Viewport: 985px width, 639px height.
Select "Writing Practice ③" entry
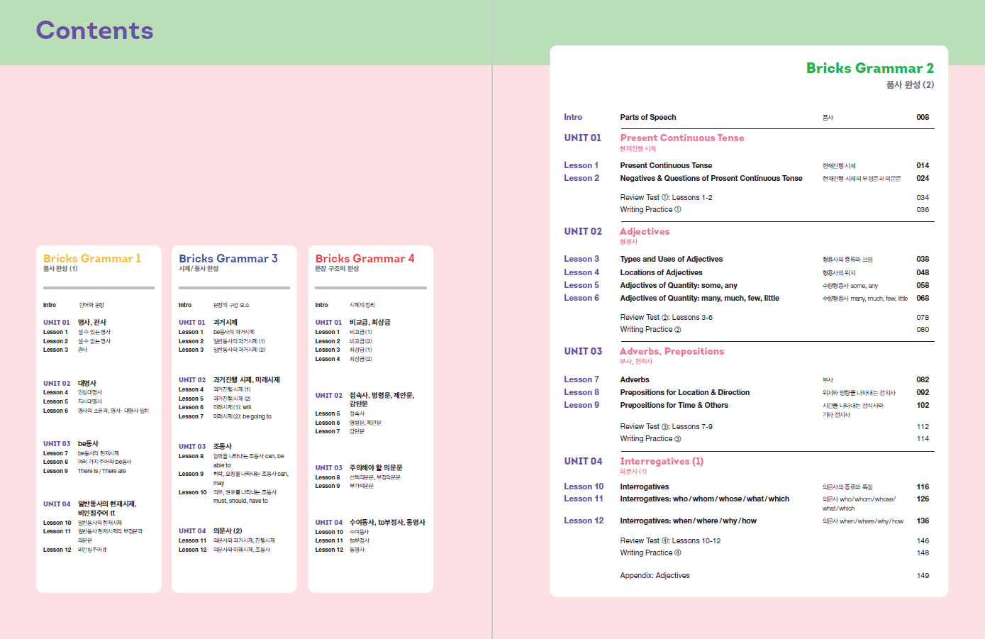pos(650,438)
